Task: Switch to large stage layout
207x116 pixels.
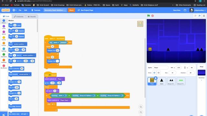Action: (x=199, y=16)
